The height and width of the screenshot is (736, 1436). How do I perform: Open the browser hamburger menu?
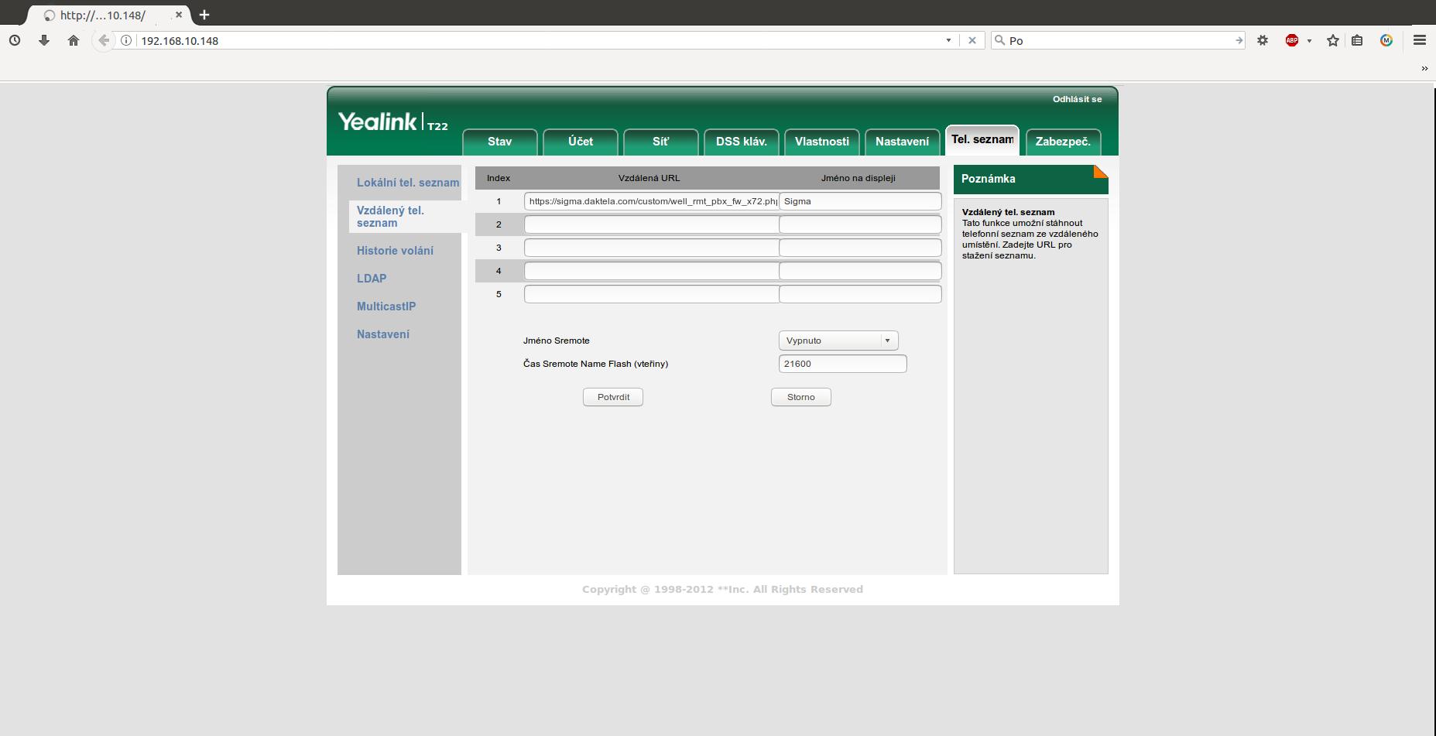coord(1419,40)
